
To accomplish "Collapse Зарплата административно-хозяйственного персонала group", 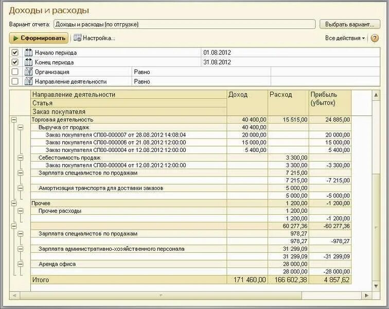I will (x=21, y=249).
